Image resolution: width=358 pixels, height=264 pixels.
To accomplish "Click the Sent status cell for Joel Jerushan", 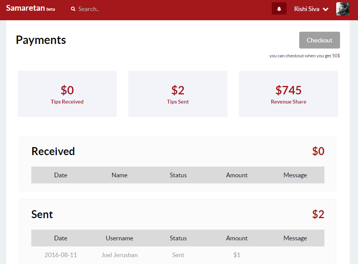I will point(178,255).
